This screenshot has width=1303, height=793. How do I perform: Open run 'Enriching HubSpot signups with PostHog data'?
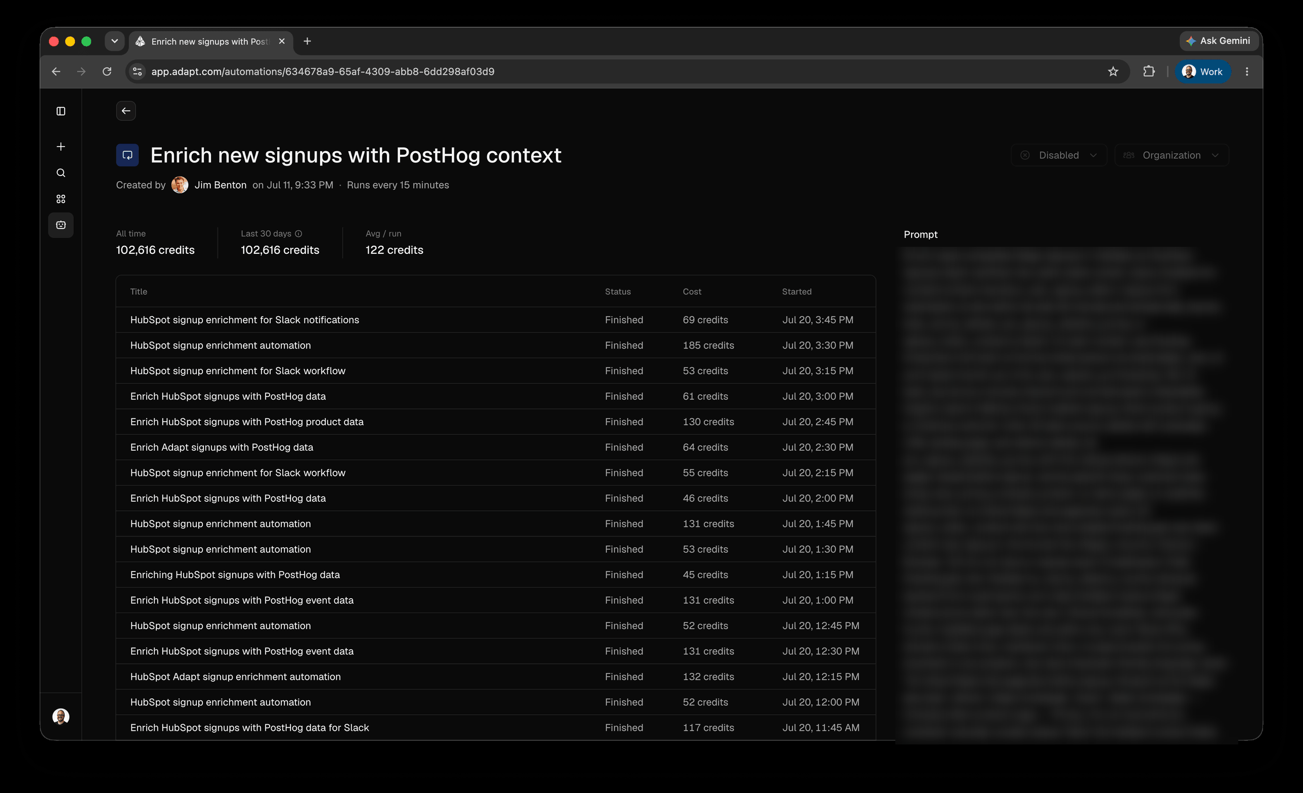click(496, 575)
